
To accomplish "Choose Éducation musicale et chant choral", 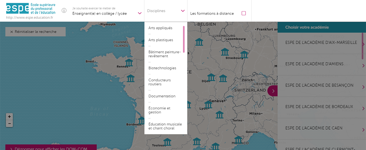I will click(165, 126).
